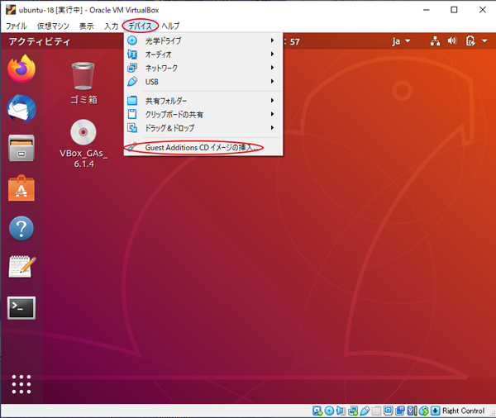This screenshot has width=496, height=418.
Task: Click the network status bar icon
Action: 353,411
